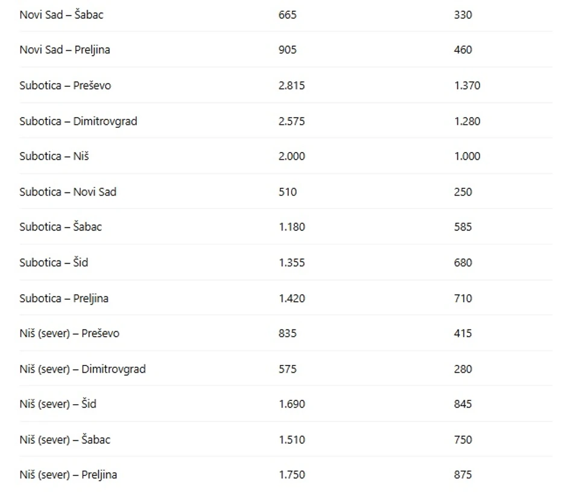Click the Niš (sever) – Šid route
The image size is (567, 500).
[x=57, y=404]
